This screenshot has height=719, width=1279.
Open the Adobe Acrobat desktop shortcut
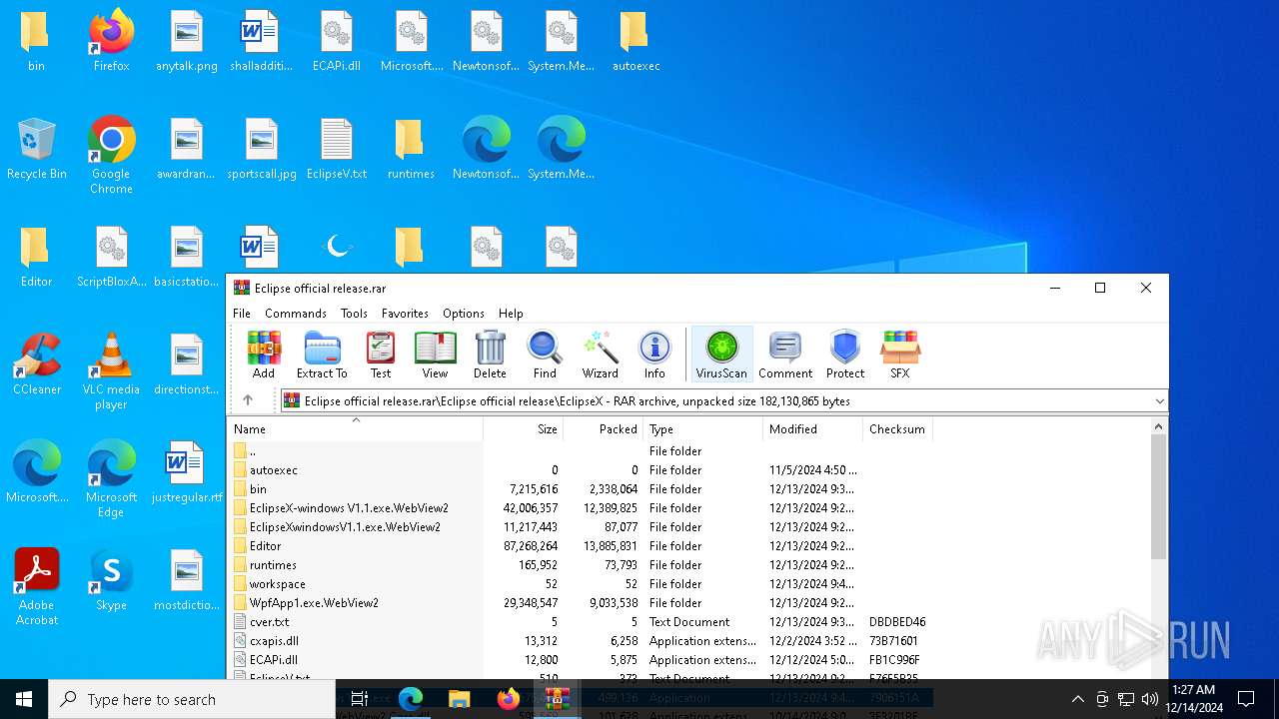36,587
